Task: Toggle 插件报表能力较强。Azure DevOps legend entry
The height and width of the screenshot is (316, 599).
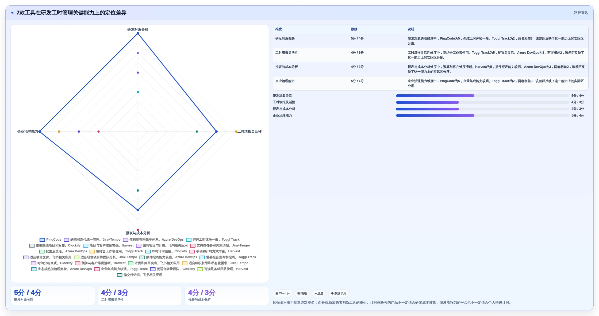Action: click(168, 257)
